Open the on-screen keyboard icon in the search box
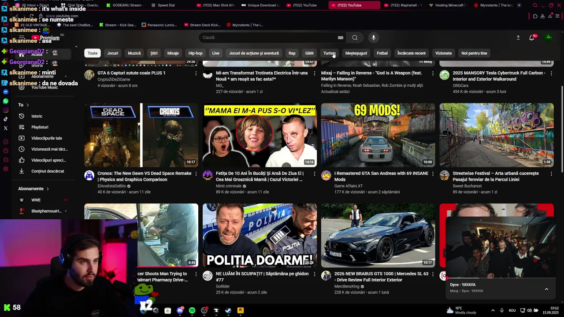The image size is (564, 317). pos(340,37)
